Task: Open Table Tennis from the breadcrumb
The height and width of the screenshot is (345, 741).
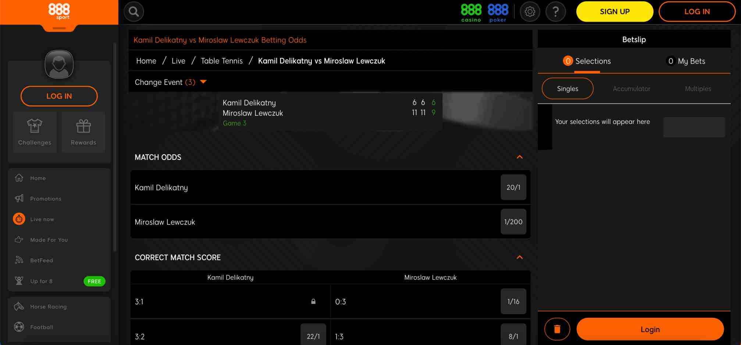Action: 221,61
